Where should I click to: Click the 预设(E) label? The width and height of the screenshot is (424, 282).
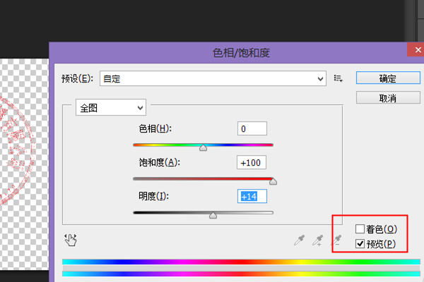coord(77,78)
